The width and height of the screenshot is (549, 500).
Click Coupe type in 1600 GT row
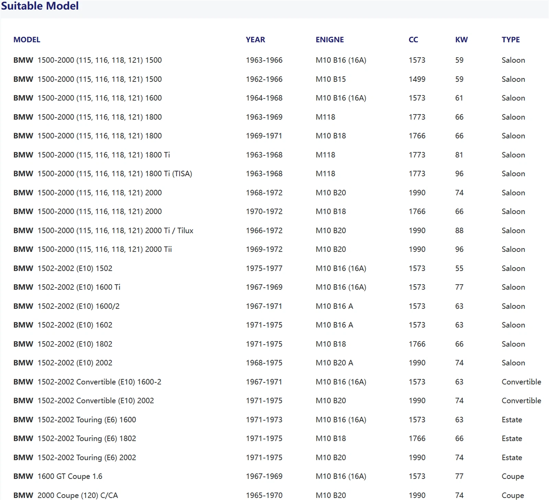pos(513,477)
